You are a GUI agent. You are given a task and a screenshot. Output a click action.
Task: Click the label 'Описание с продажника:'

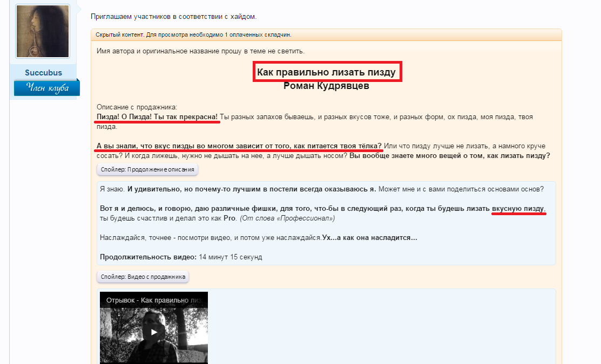137,107
